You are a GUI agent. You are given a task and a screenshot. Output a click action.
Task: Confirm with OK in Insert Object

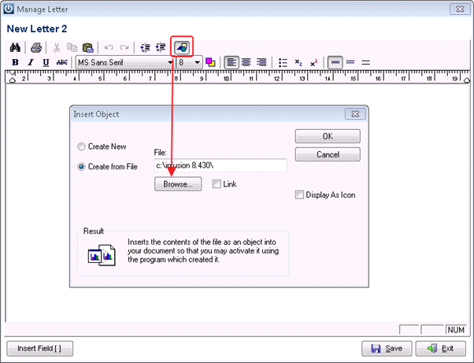click(x=328, y=136)
